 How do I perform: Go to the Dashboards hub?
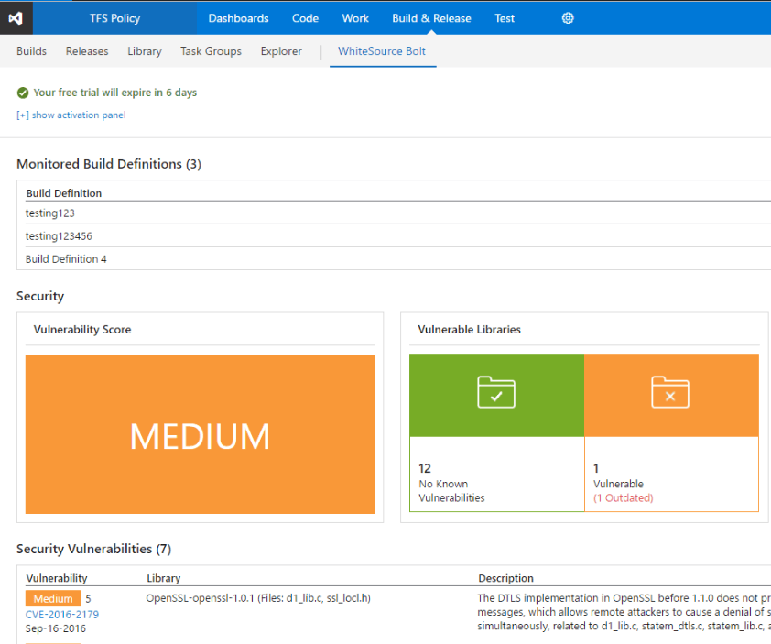238,18
